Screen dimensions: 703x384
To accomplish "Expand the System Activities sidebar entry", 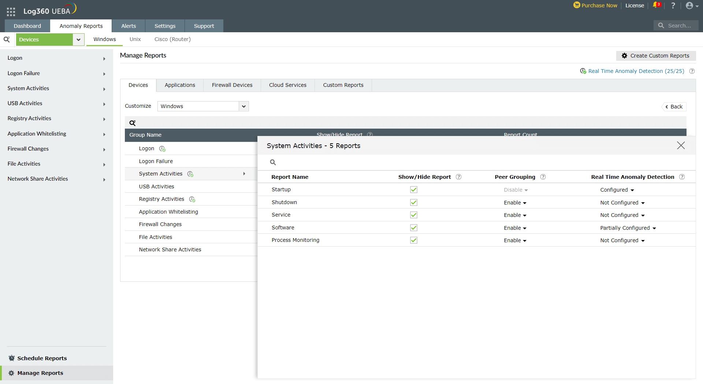I will (x=104, y=89).
